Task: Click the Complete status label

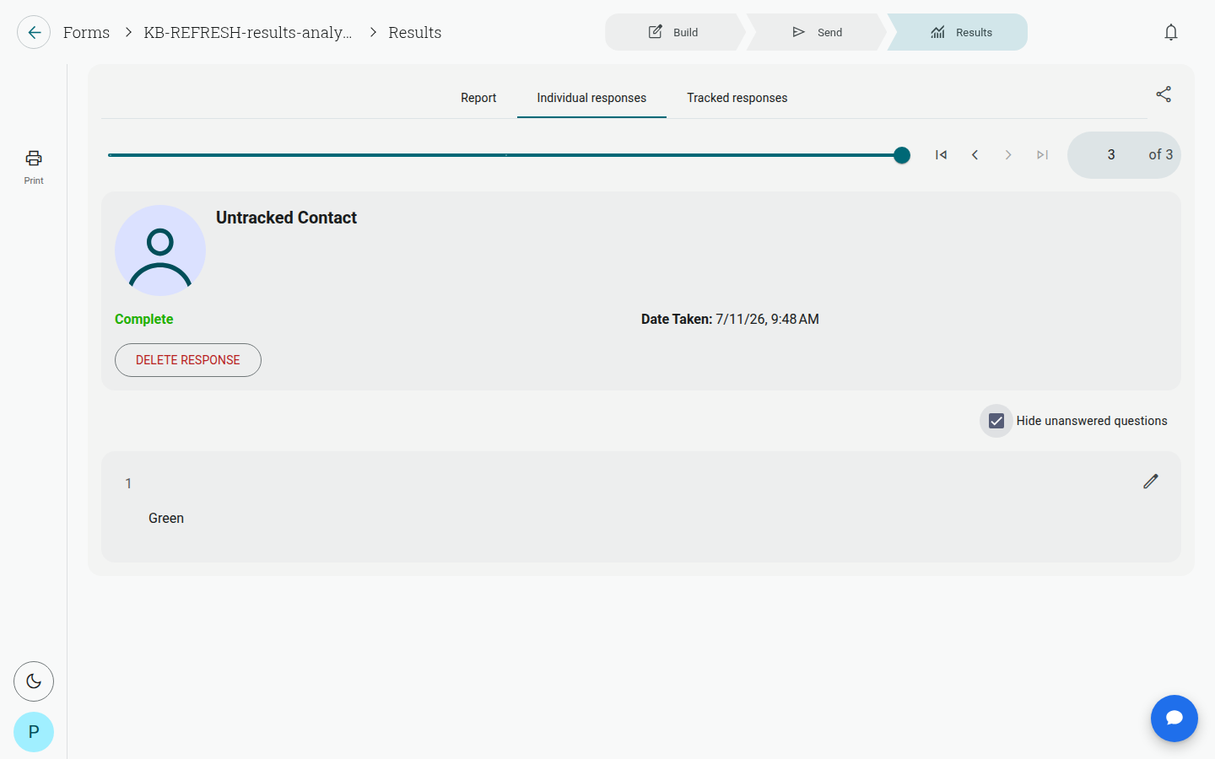Action: tap(144, 320)
